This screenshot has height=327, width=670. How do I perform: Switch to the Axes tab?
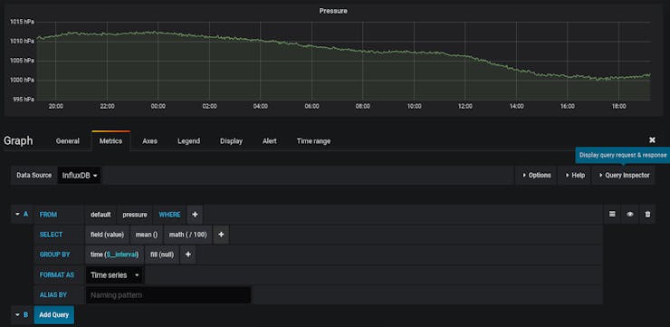[x=150, y=141]
